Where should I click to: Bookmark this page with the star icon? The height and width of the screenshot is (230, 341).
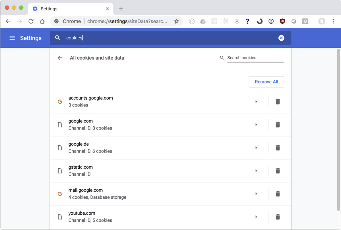[x=177, y=21]
